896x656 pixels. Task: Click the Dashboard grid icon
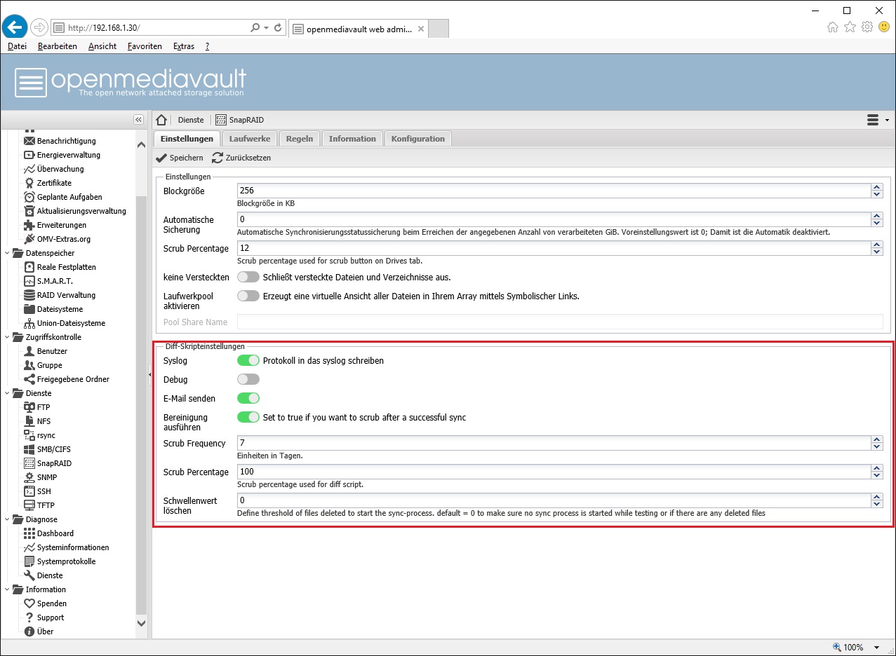click(29, 533)
